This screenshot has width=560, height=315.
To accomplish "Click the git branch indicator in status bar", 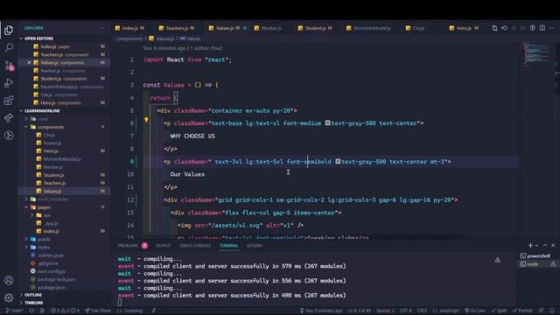I will point(15,311).
